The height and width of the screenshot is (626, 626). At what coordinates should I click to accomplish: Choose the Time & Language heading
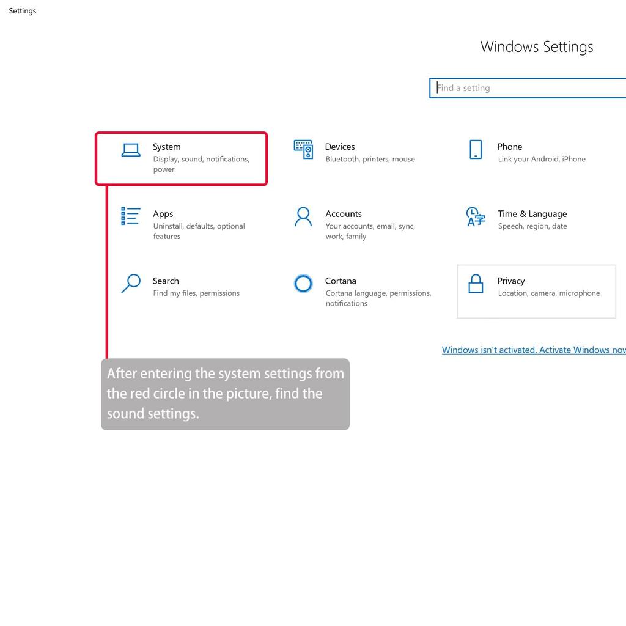pos(532,214)
